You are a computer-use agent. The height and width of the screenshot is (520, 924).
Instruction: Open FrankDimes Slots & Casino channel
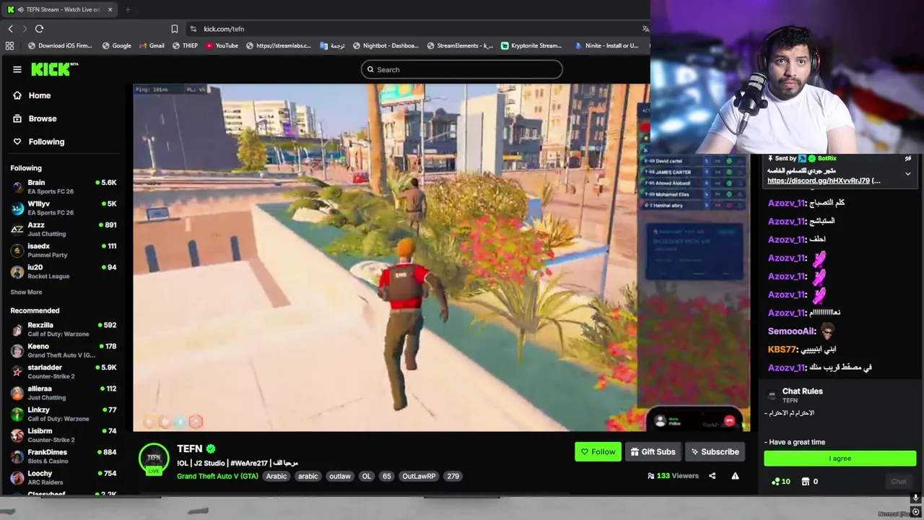pyautogui.click(x=64, y=456)
